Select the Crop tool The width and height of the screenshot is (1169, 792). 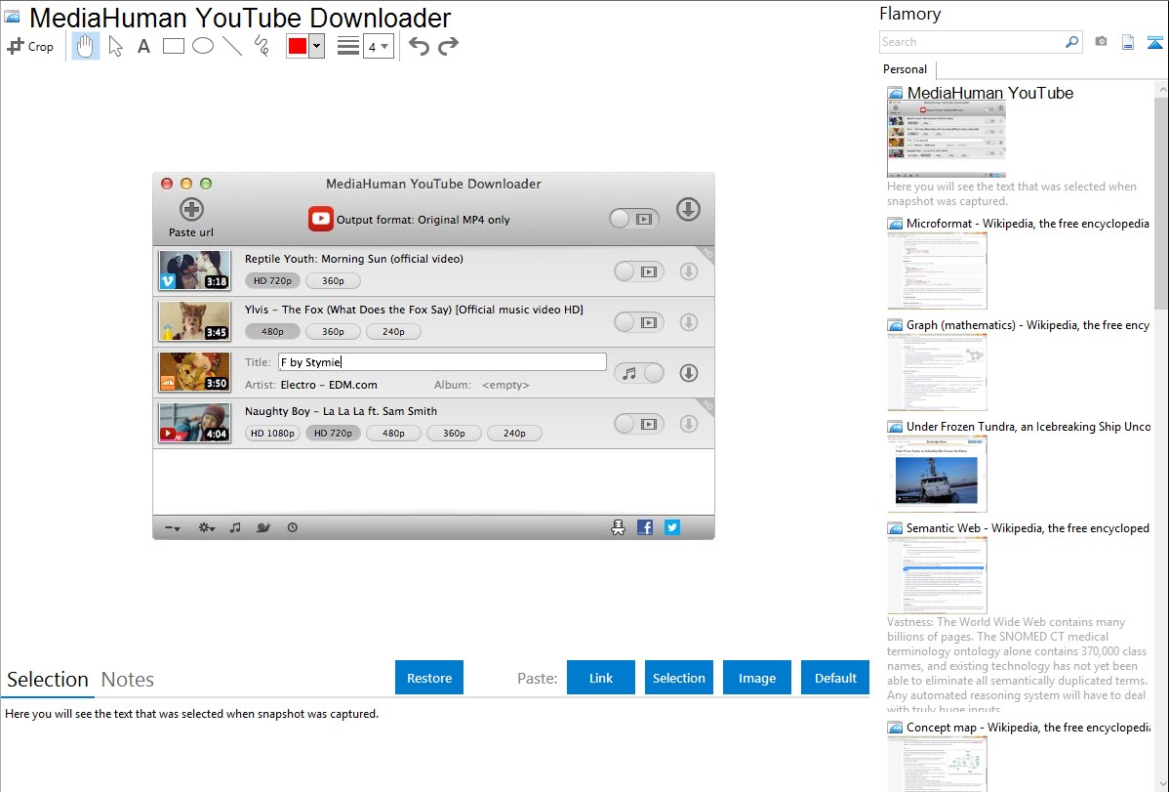[x=30, y=46]
